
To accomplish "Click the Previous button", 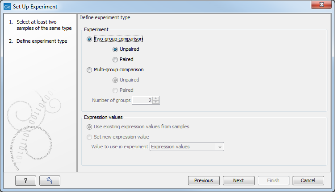I will 203,180.
